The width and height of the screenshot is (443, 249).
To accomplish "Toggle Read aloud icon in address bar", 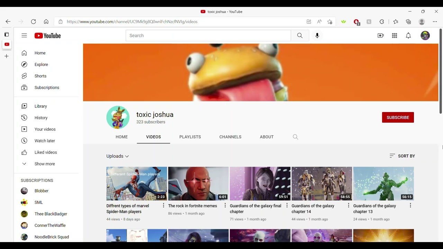I will [x=319, y=21].
